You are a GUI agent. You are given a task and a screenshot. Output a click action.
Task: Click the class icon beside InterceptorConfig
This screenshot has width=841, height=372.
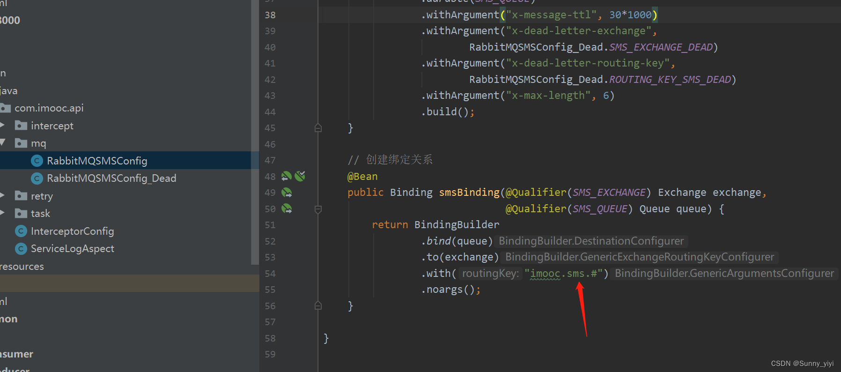click(21, 231)
